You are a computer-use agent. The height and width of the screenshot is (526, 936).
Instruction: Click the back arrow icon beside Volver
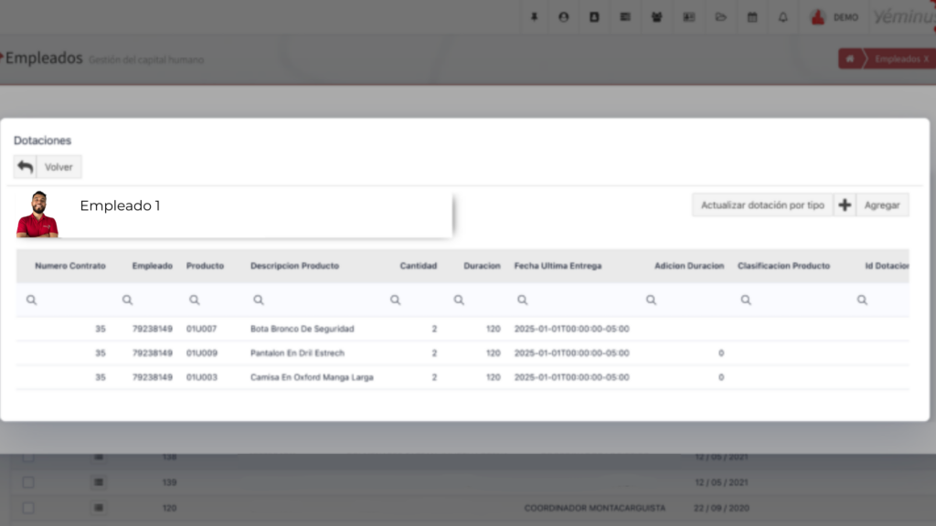[x=25, y=167]
